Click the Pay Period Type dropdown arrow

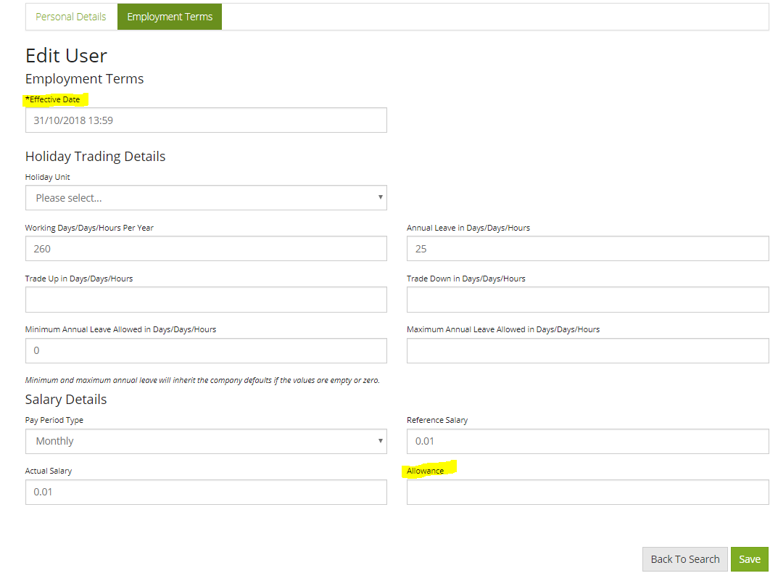380,441
